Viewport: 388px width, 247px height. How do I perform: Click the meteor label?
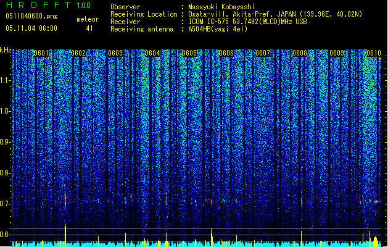pyautogui.click(x=88, y=19)
